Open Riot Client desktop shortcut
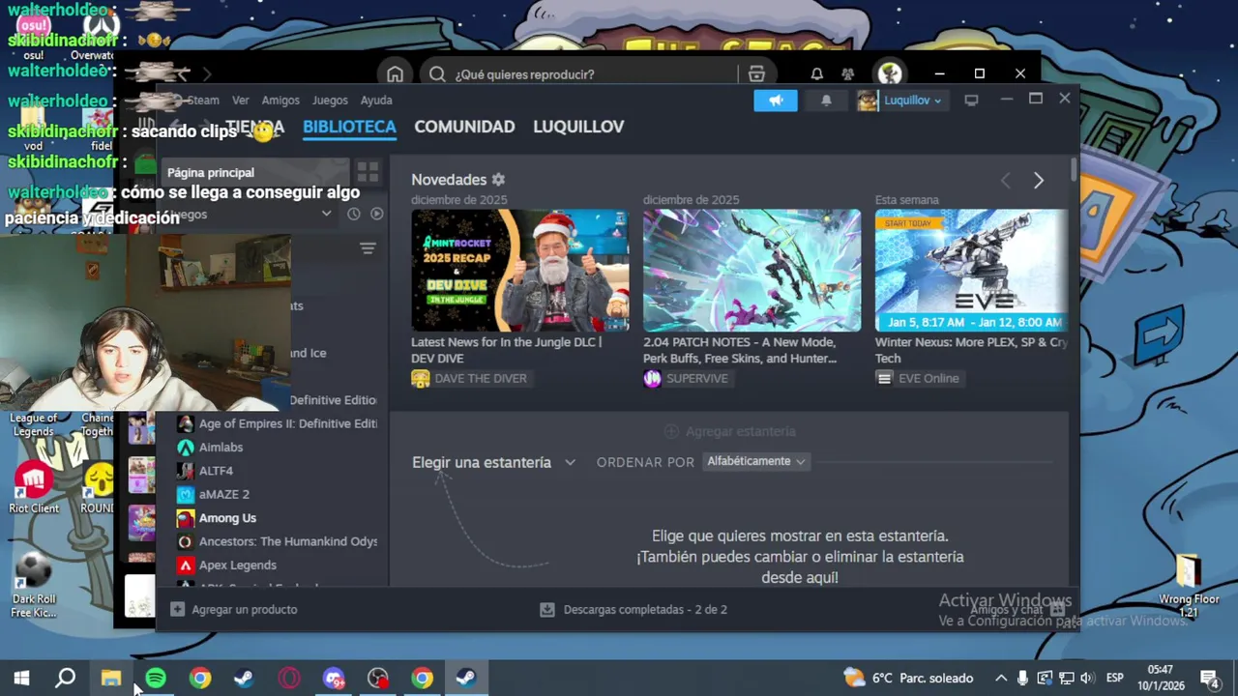Viewport: 1238px width, 696px height. coord(34,488)
